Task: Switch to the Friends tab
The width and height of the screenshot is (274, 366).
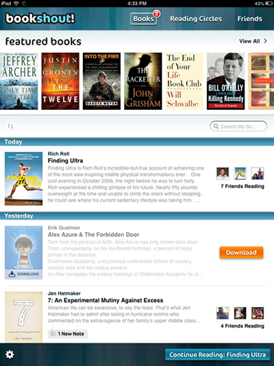Action: point(249,19)
